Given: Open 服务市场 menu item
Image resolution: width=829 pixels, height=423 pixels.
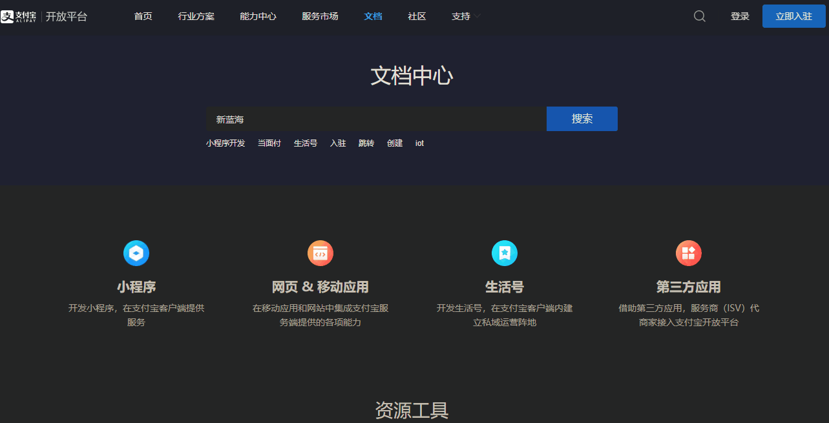Looking at the screenshot, I should pyautogui.click(x=320, y=16).
